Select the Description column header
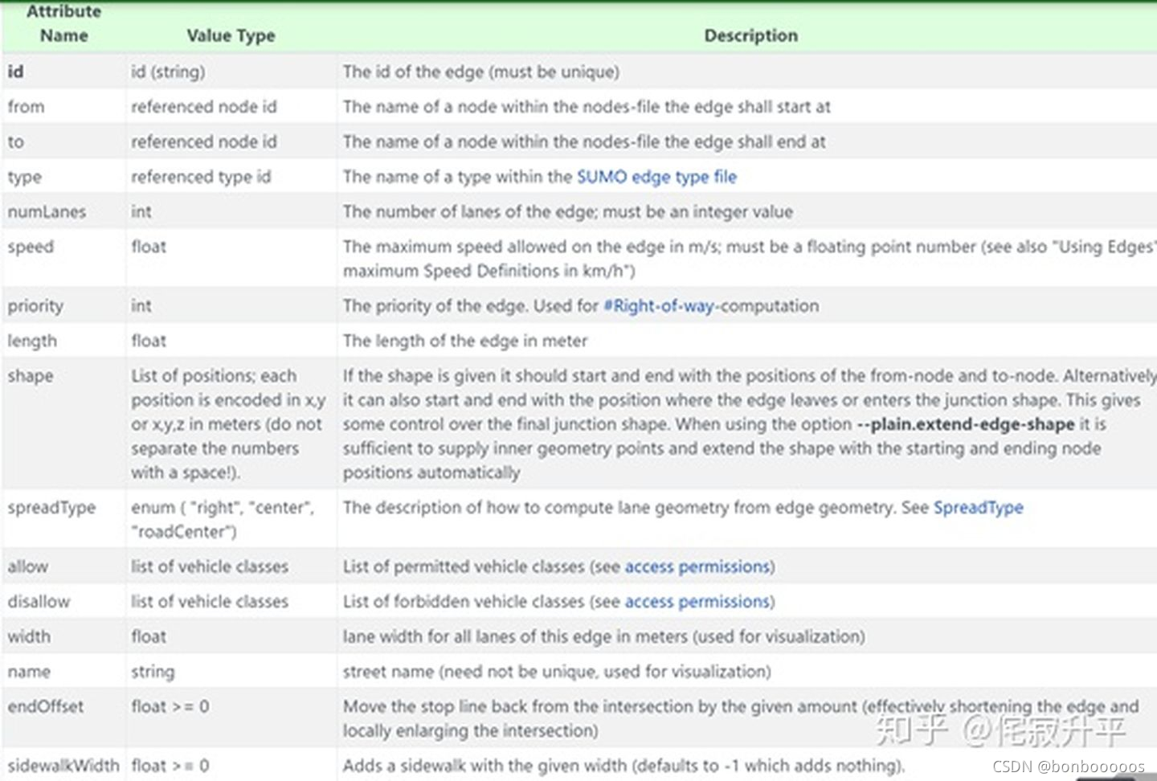This screenshot has width=1157, height=781. pyautogui.click(x=751, y=35)
